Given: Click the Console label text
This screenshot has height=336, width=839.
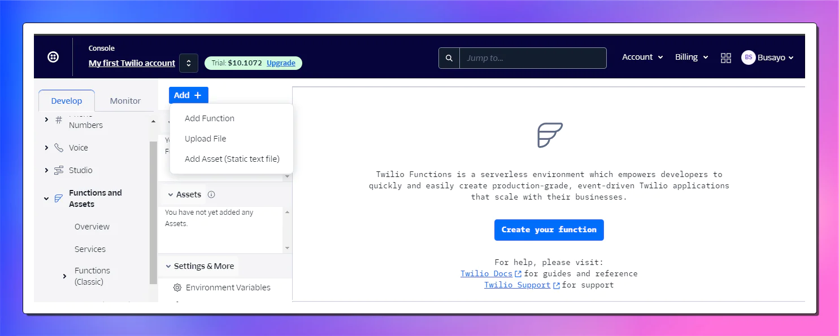Looking at the screenshot, I should 102,48.
